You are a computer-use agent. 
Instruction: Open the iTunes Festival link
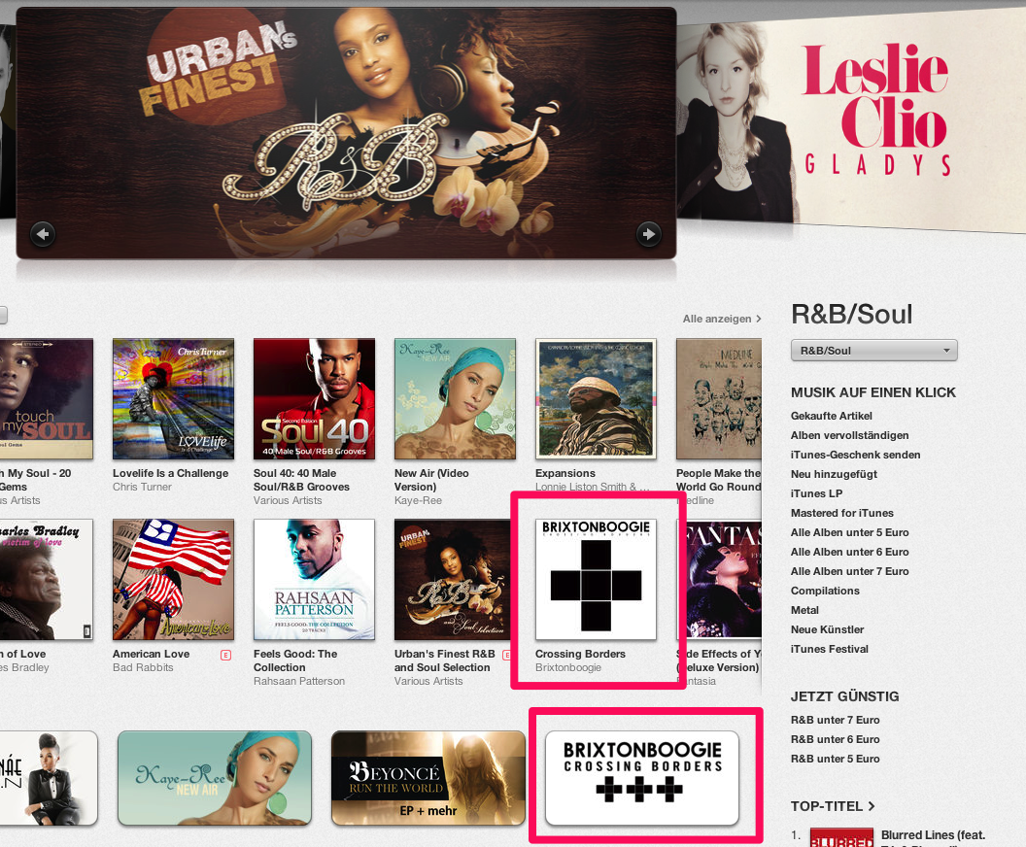[x=829, y=649]
